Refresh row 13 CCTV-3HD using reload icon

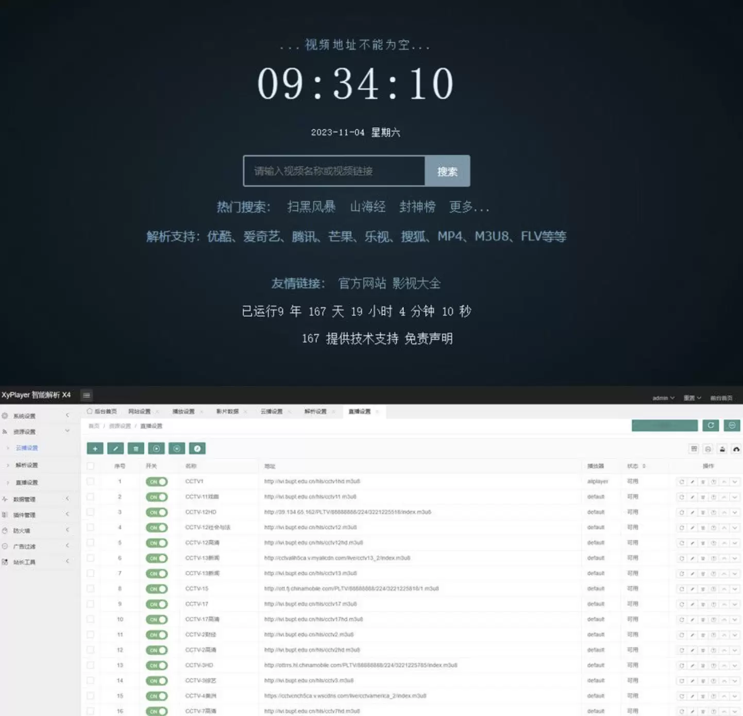pos(682,666)
